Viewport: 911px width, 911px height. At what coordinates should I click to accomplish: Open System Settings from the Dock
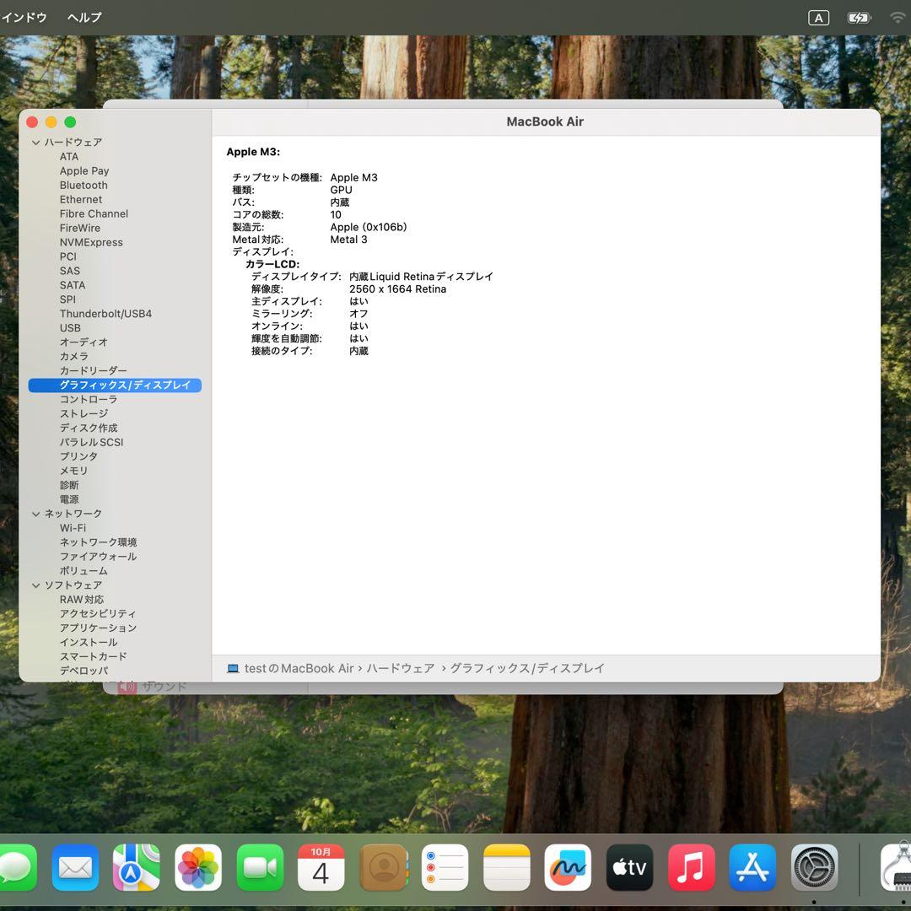click(x=812, y=867)
